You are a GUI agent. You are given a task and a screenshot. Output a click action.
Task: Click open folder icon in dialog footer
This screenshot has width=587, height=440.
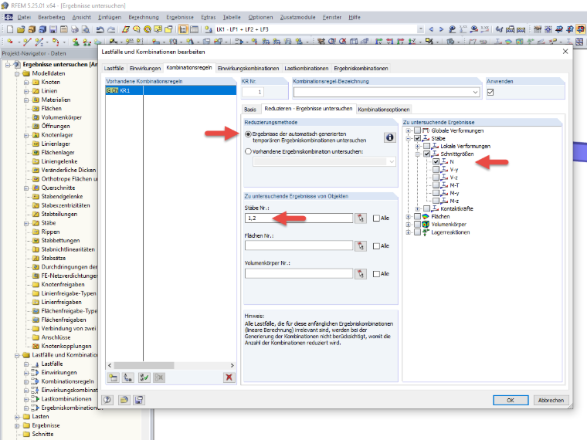(x=124, y=400)
